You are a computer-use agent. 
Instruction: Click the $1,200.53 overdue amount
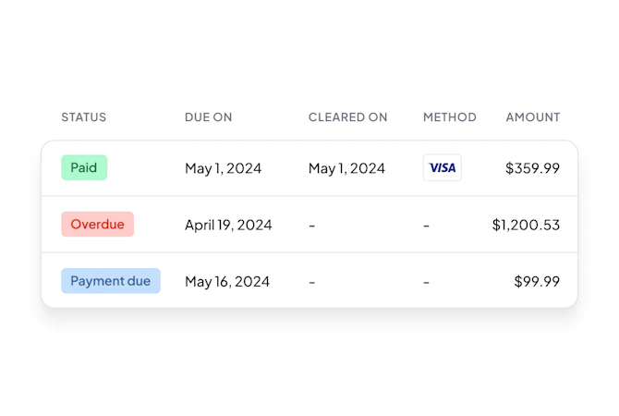click(x=526, y=225)
